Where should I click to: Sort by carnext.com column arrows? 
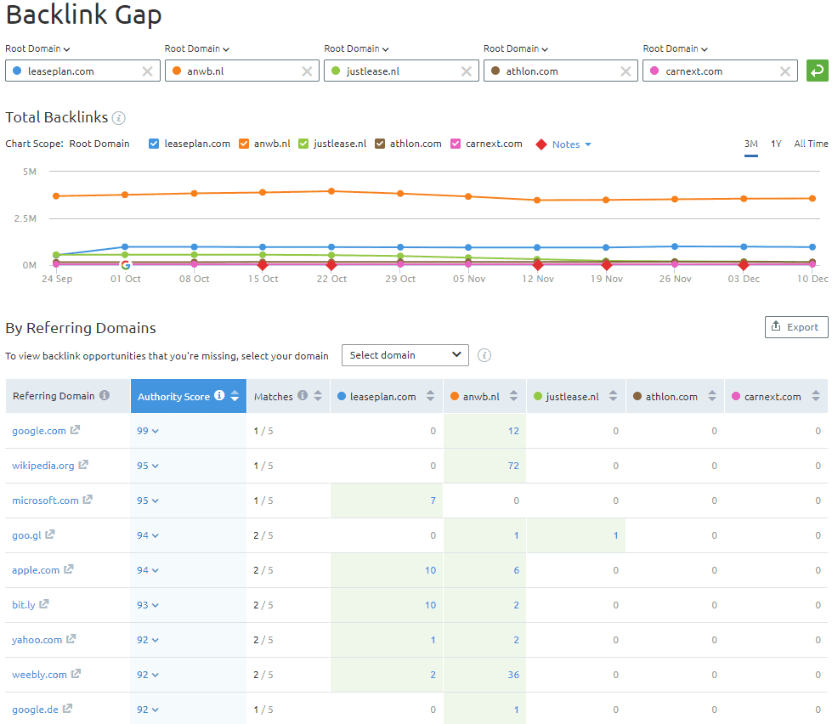click(x=816, y=396)
